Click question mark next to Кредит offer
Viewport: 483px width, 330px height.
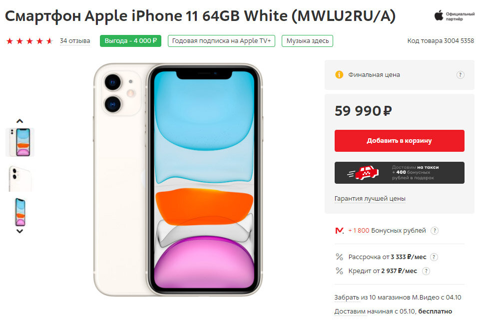[426, 271]
